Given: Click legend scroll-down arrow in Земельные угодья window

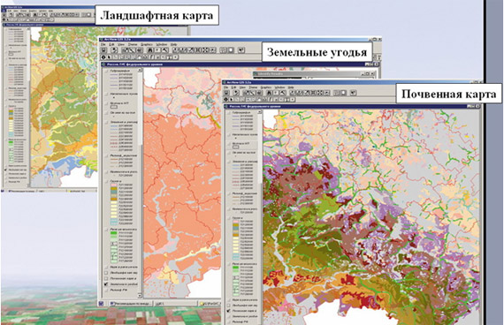Looking at the screenshot, I should click(x=140, y=295).
